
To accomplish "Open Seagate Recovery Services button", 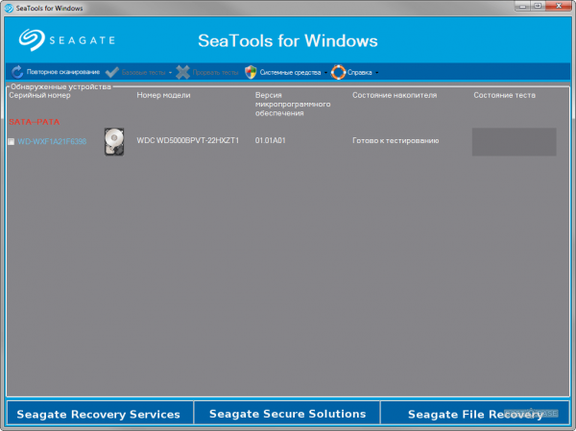I will click(x=99, y=414).
